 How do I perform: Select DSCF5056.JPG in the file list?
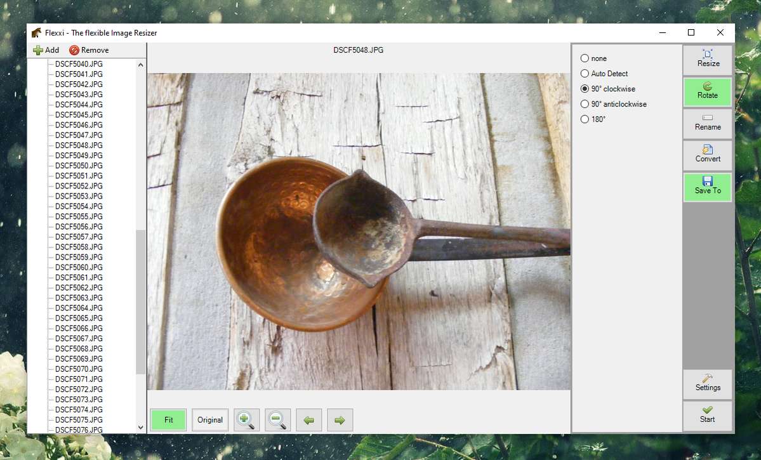(x=79, y=227)
